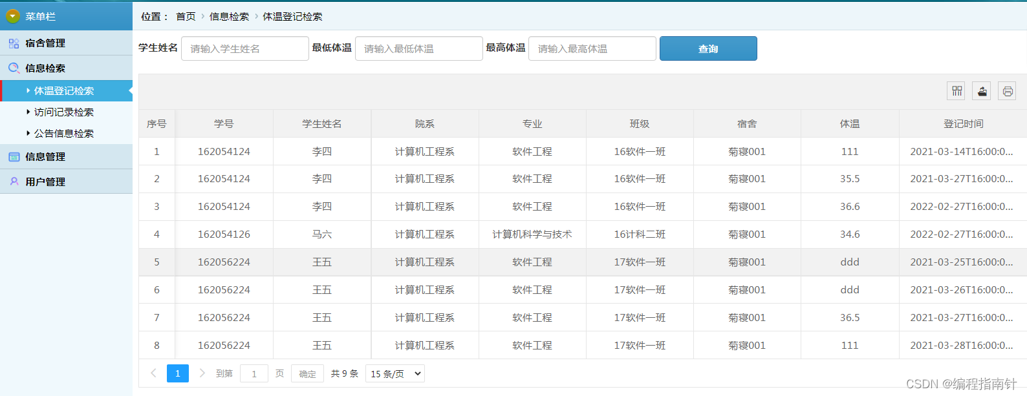
Task: Collapse the 信息检索 menu
Action: click(x=66, y=68)
